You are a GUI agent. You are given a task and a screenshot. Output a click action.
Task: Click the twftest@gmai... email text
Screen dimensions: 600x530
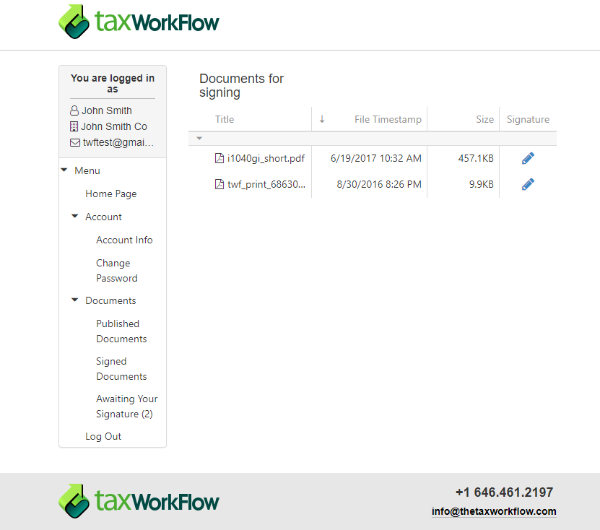pos(118,142)
